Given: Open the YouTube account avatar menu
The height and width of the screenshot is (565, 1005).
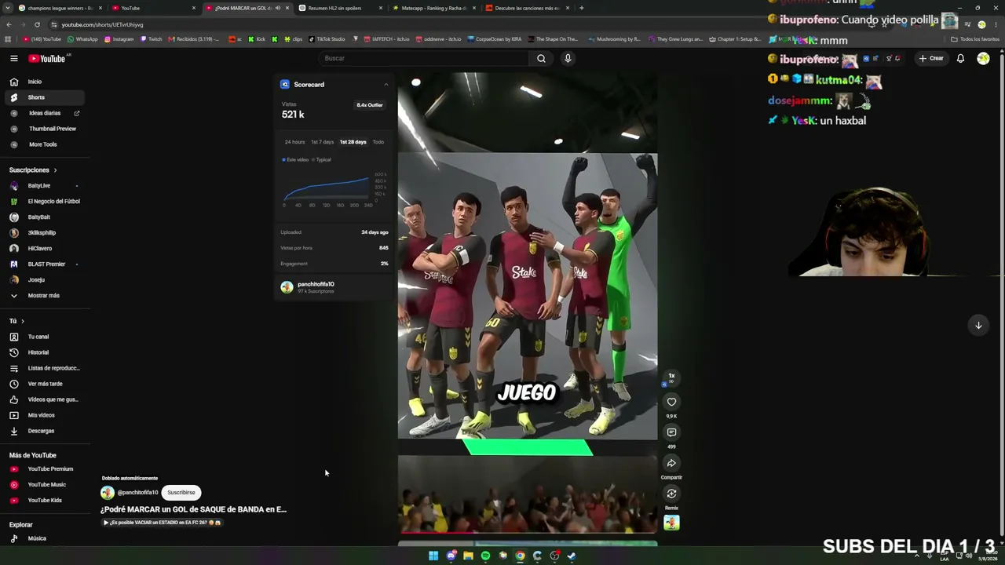Looking at the screenshot, I should pos(983,58).
